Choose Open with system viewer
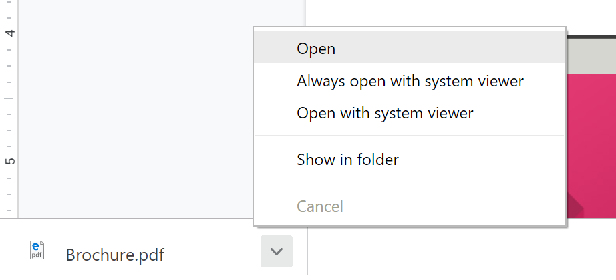This screenshot has width=616, height=280. 385,114
